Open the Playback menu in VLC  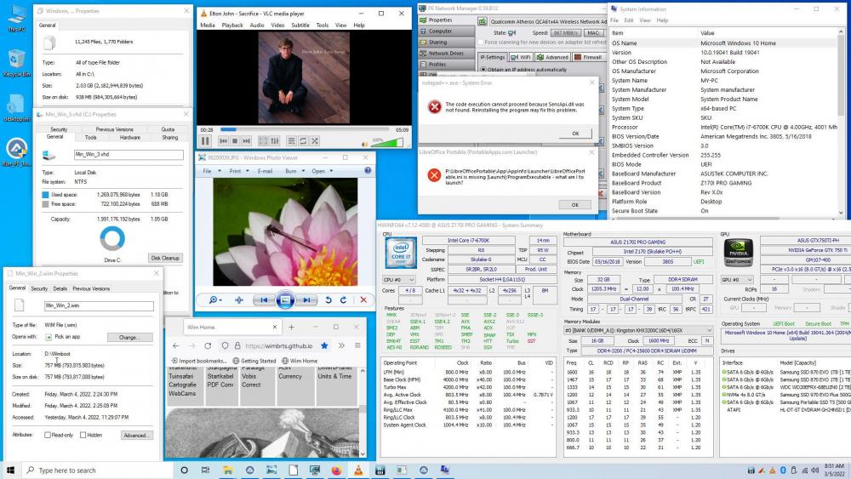pos(231,26)
